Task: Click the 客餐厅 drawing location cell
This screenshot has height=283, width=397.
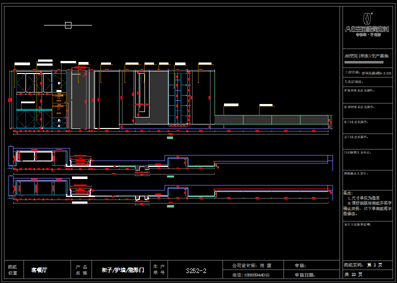Action: [39, 270]
